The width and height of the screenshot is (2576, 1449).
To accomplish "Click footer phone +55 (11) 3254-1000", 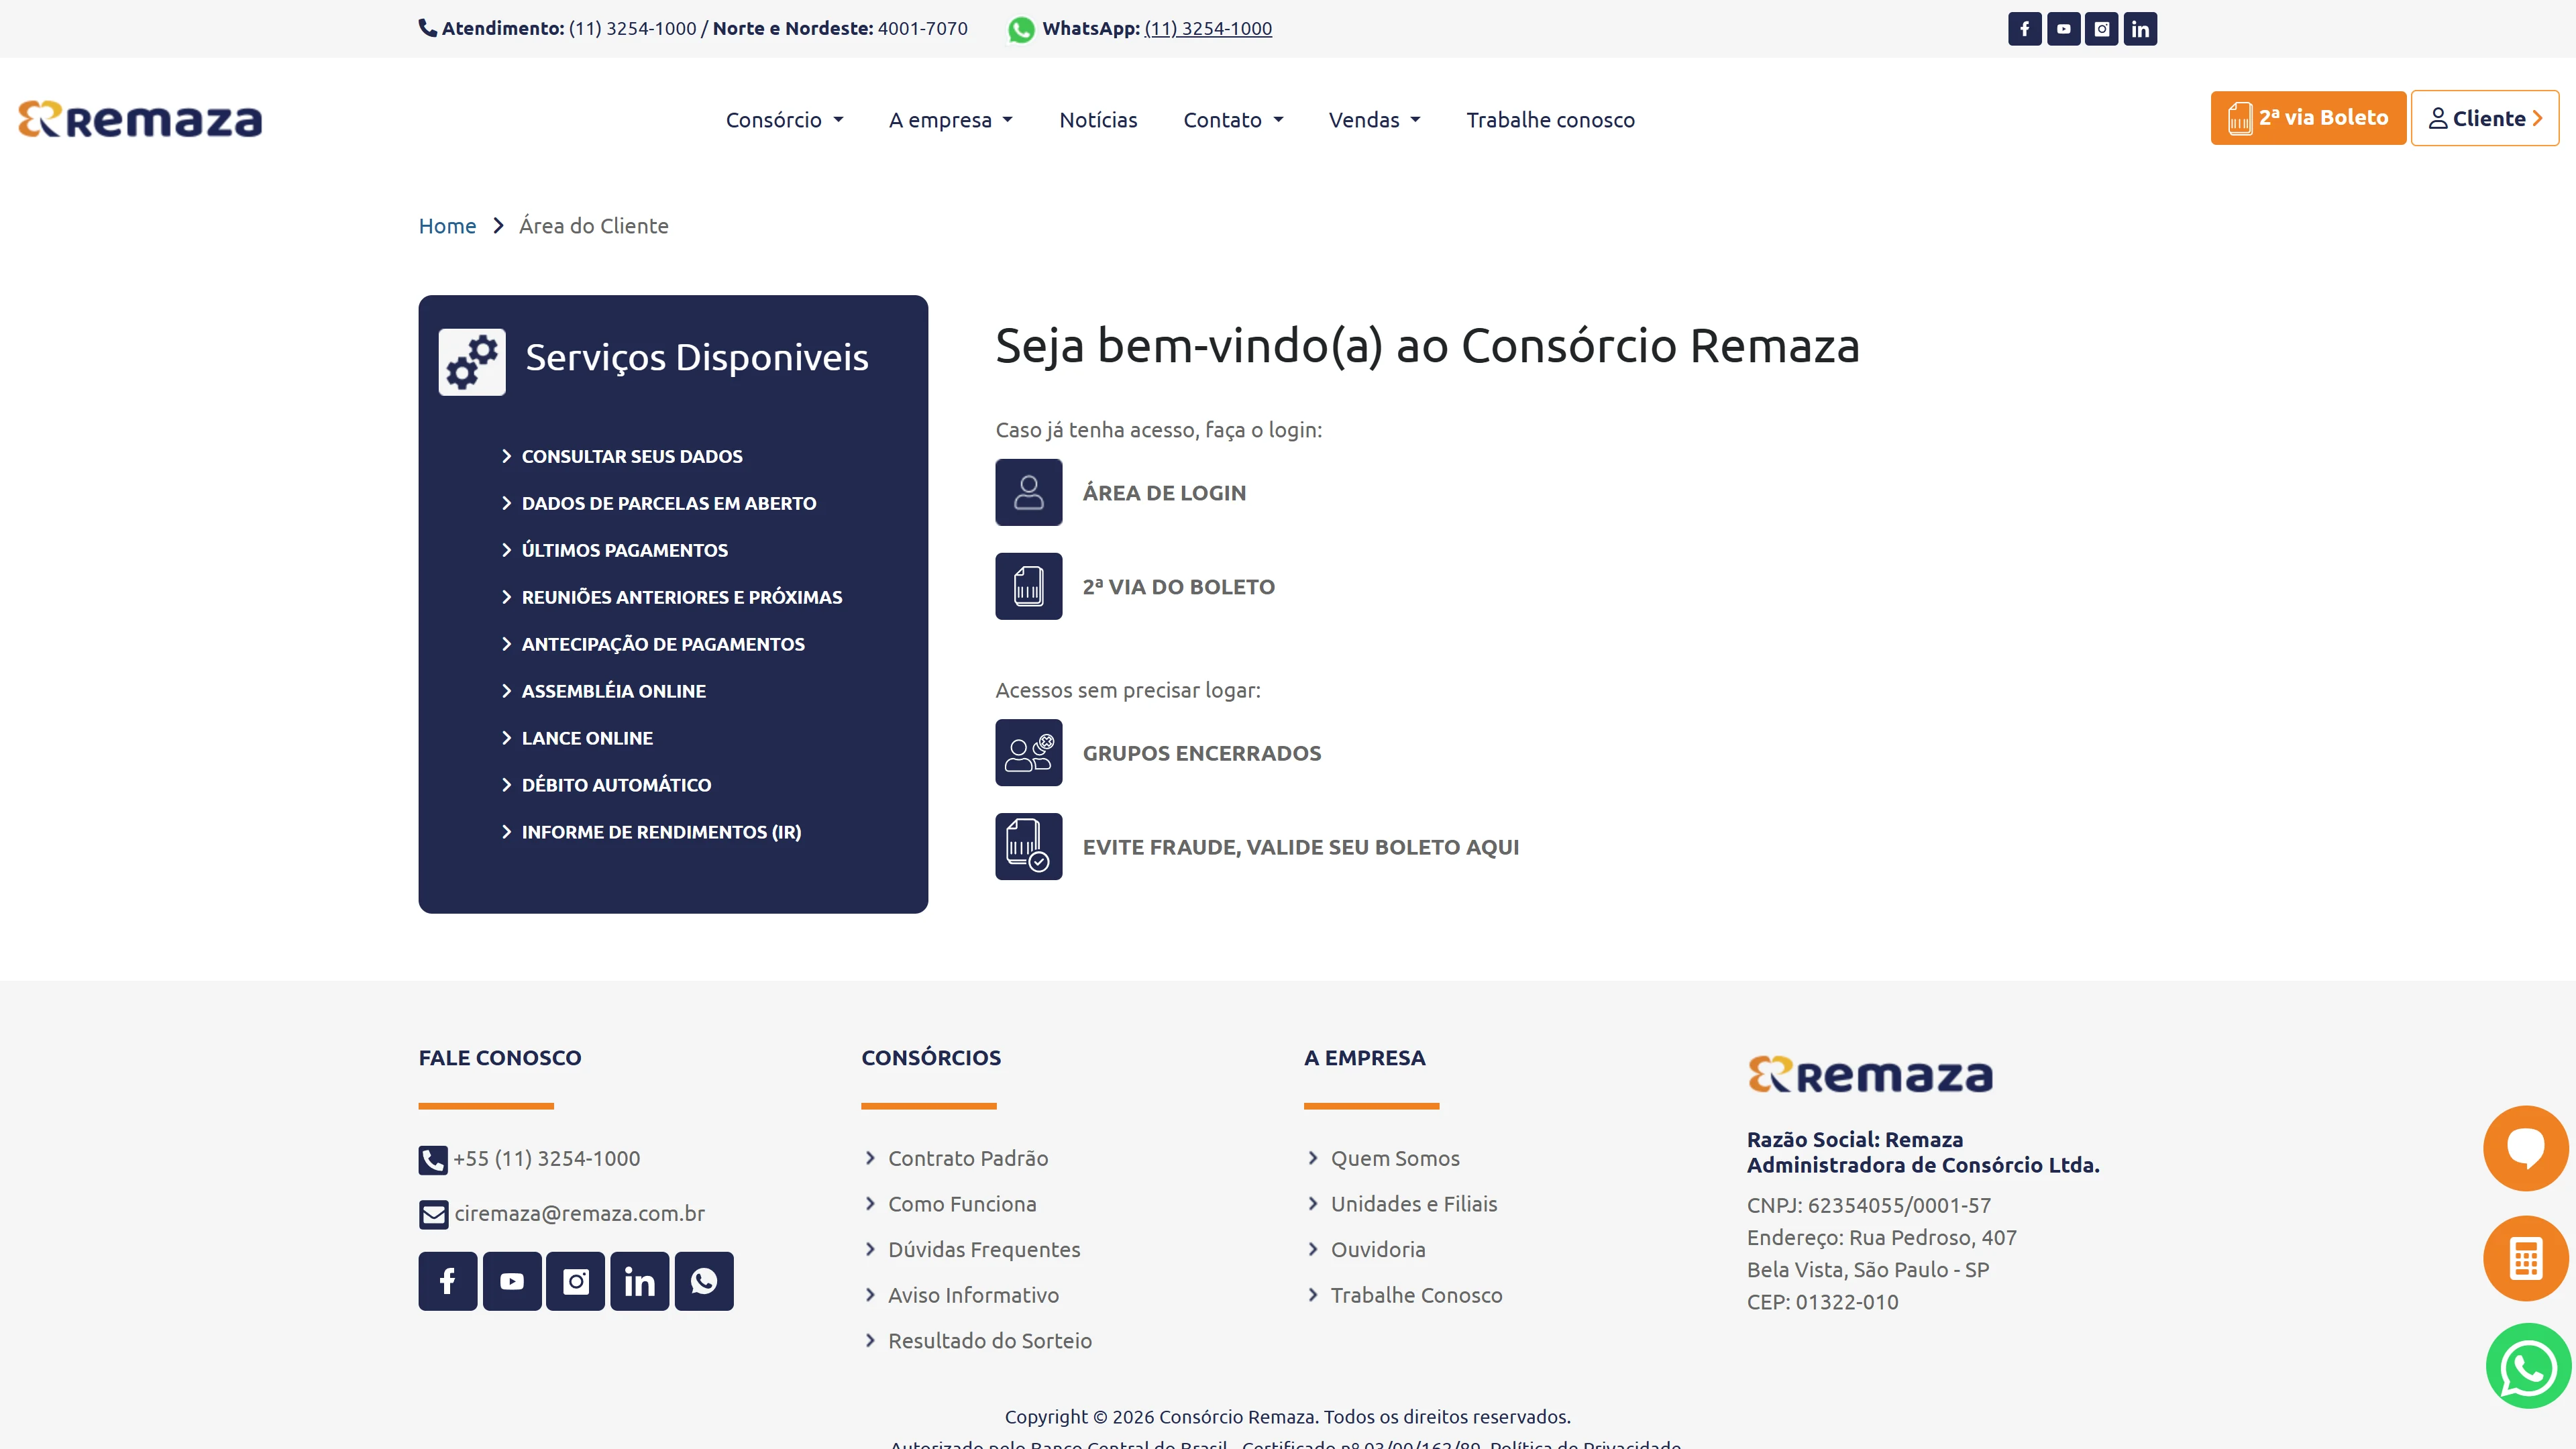I will click(x=547, y=1158).
